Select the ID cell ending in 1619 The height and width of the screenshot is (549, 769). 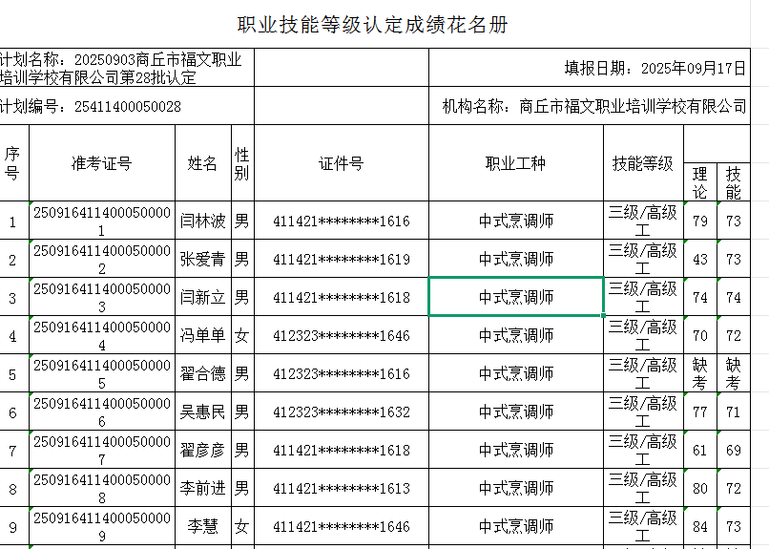(341, 260)
